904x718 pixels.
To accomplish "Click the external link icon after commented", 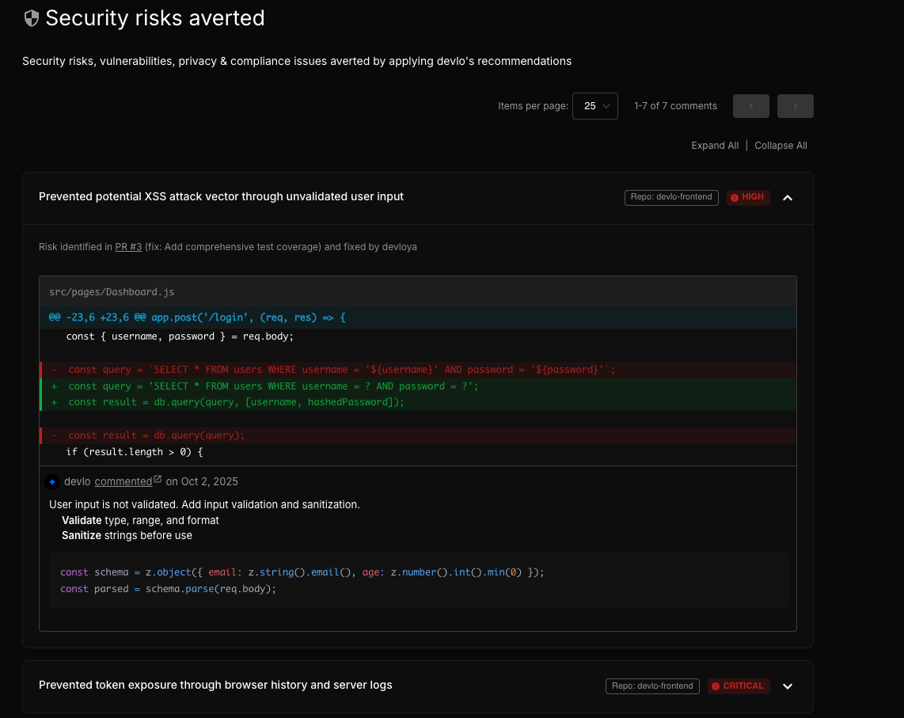I will [x=158, y=479].
